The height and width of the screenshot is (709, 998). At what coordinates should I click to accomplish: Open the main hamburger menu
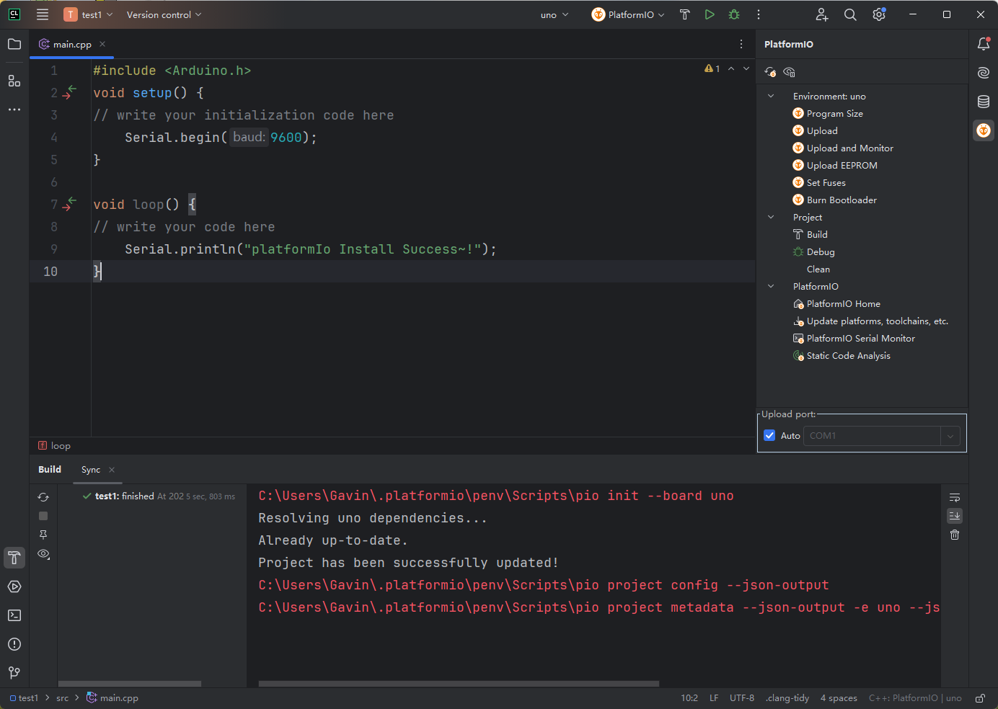click(x=43, y=14)
